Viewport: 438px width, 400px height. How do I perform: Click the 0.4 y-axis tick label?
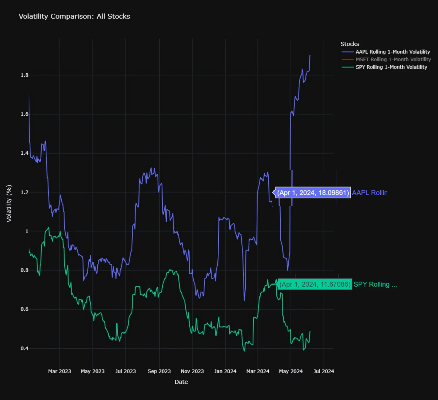(x=25, y=348)
